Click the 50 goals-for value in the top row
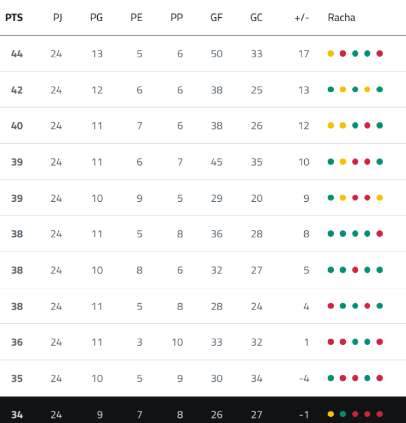This screenshot has height=423, width=406. [x=217, y=54]
